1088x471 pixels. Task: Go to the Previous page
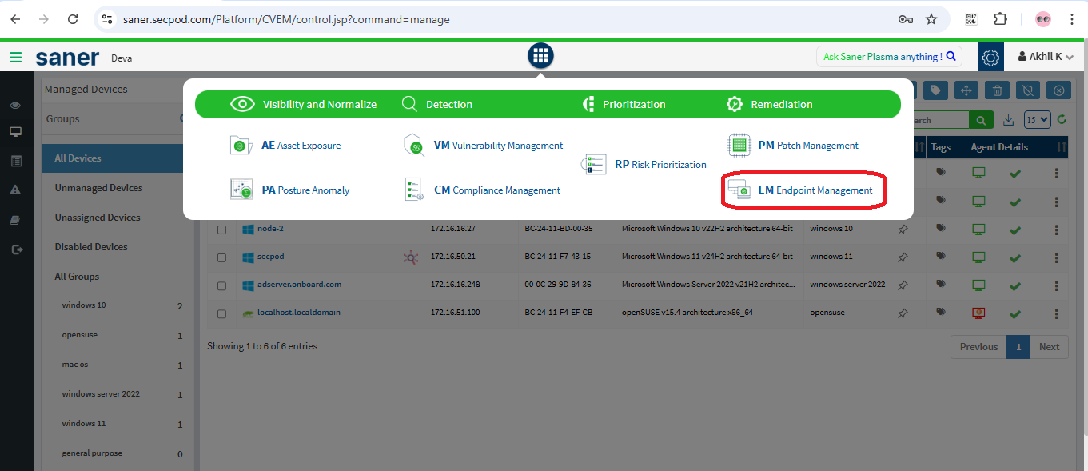pyautogui.click(x=978, y=347)
